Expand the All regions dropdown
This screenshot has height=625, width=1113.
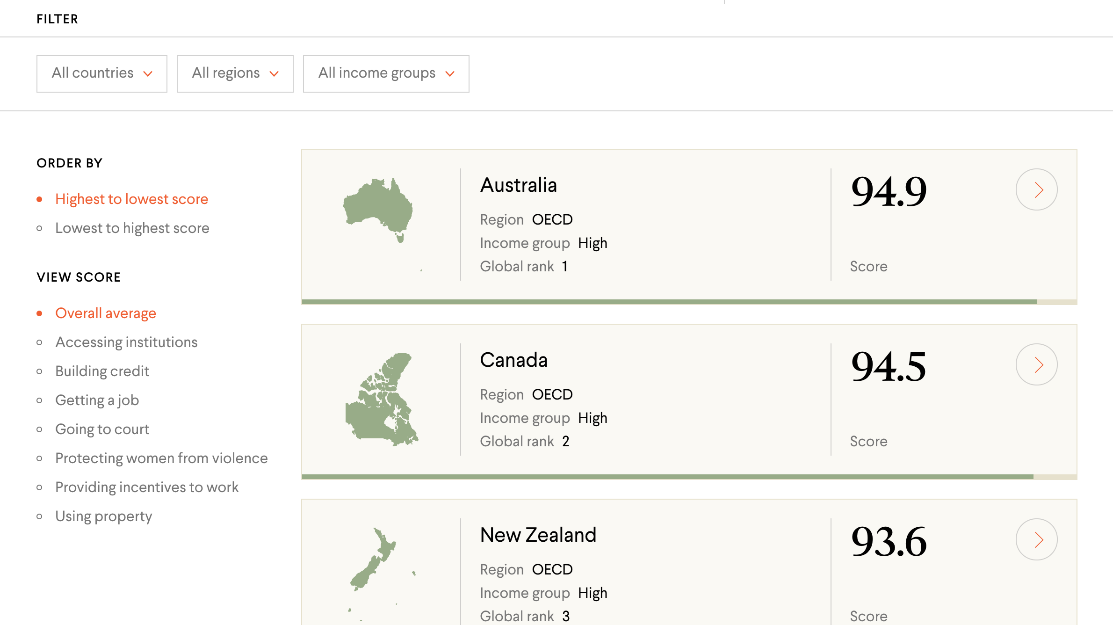click(x=235, y=73)
